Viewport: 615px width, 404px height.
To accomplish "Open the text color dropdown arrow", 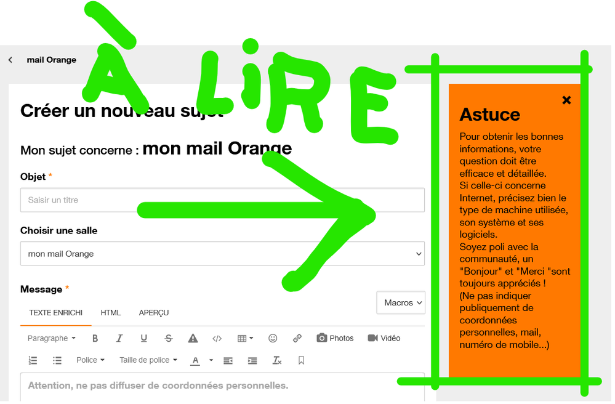I will pos(211,361).
